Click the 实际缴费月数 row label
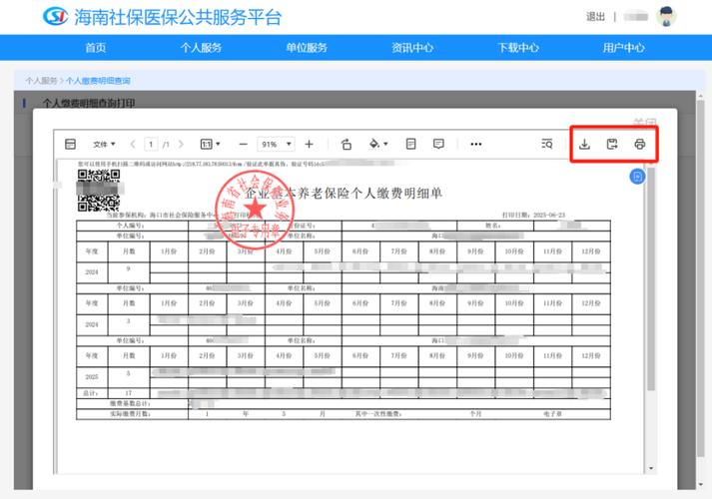The width and height of the screenshot is (712, 499). click(130, 414)
